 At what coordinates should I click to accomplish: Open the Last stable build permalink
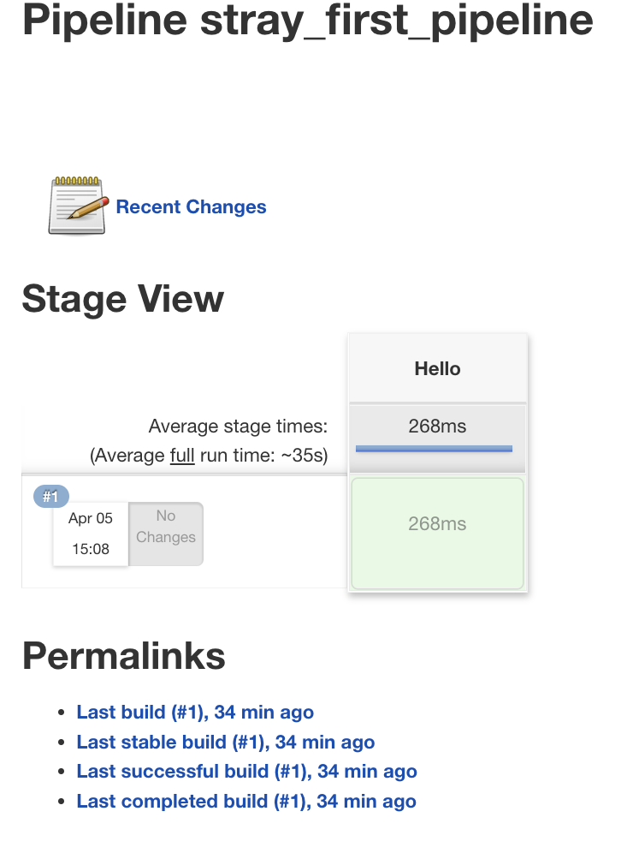point(226,742)
